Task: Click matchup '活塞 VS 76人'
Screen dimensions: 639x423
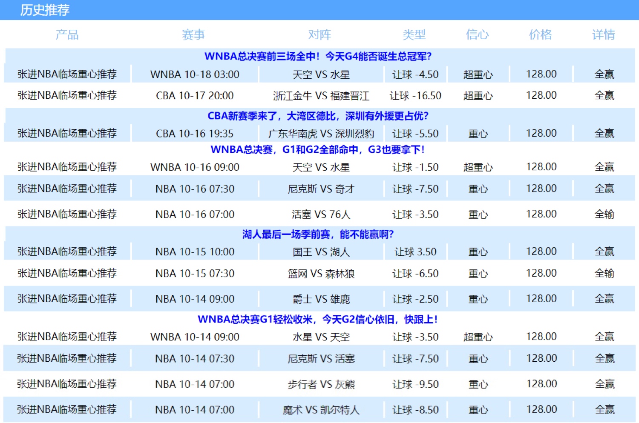Action: tap(321, 214)
